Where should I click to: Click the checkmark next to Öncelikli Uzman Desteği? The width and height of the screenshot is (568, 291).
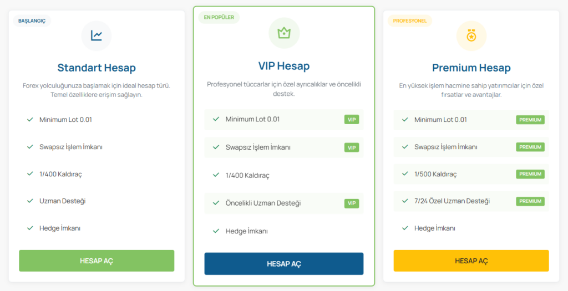point(216,203)
